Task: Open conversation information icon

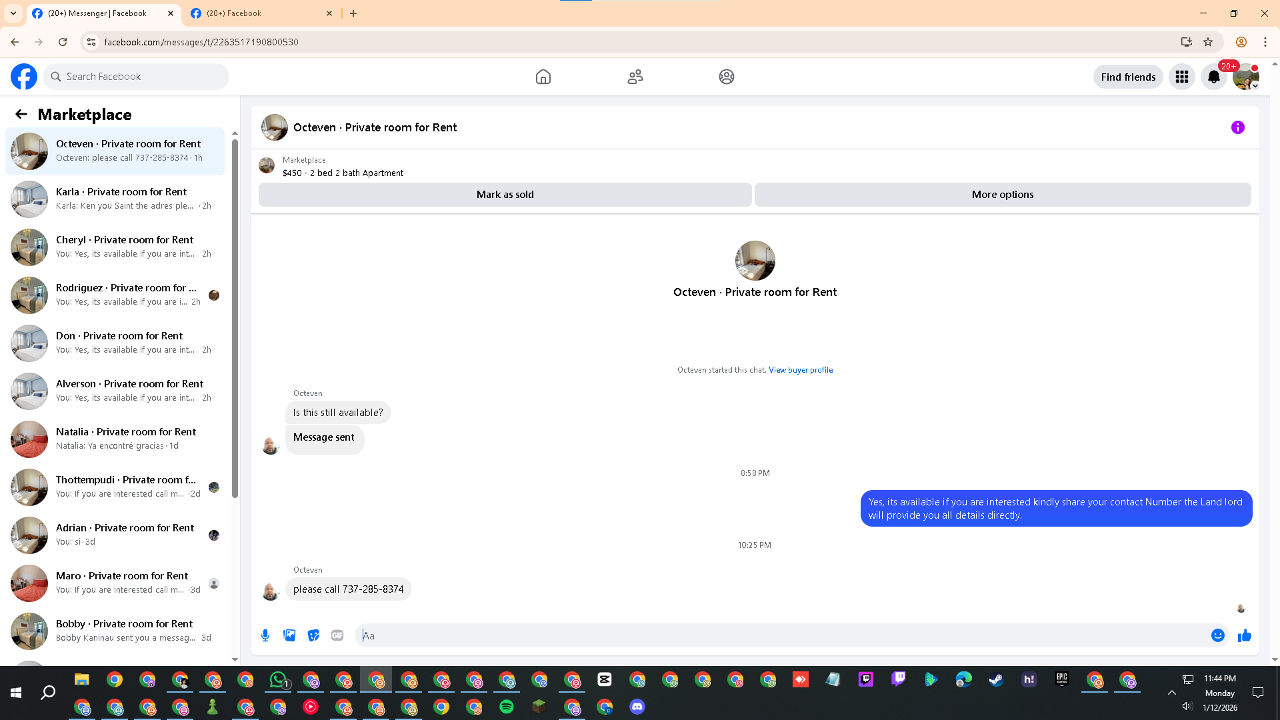Action: coord(1237,127)
